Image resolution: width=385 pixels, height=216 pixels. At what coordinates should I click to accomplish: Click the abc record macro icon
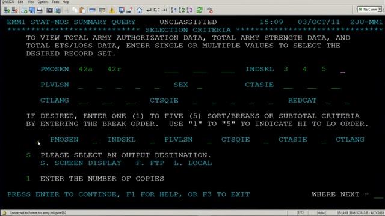click(x=209, y=10)
